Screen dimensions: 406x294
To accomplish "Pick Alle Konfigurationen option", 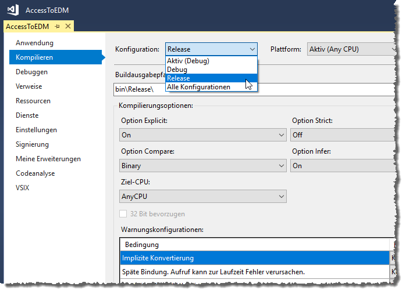I will [198, 87].
